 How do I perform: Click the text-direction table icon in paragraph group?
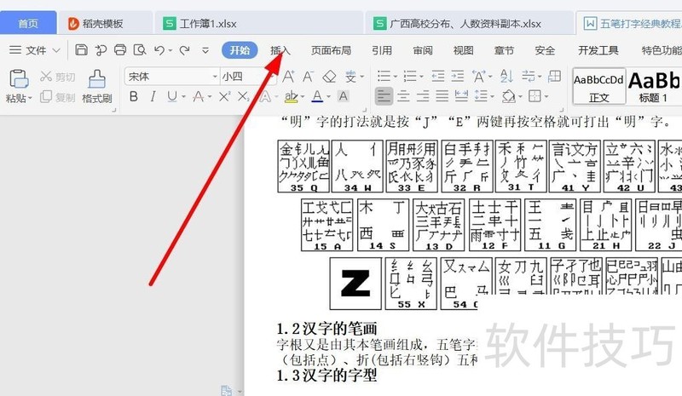point(554,77)
